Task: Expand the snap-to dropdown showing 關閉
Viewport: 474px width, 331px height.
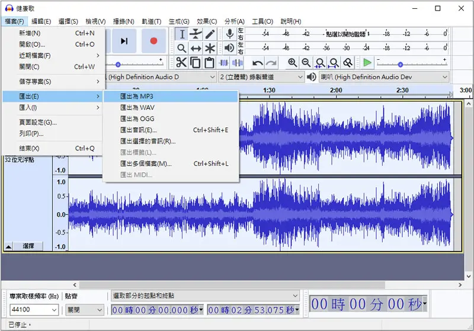Action: point(84,310)
